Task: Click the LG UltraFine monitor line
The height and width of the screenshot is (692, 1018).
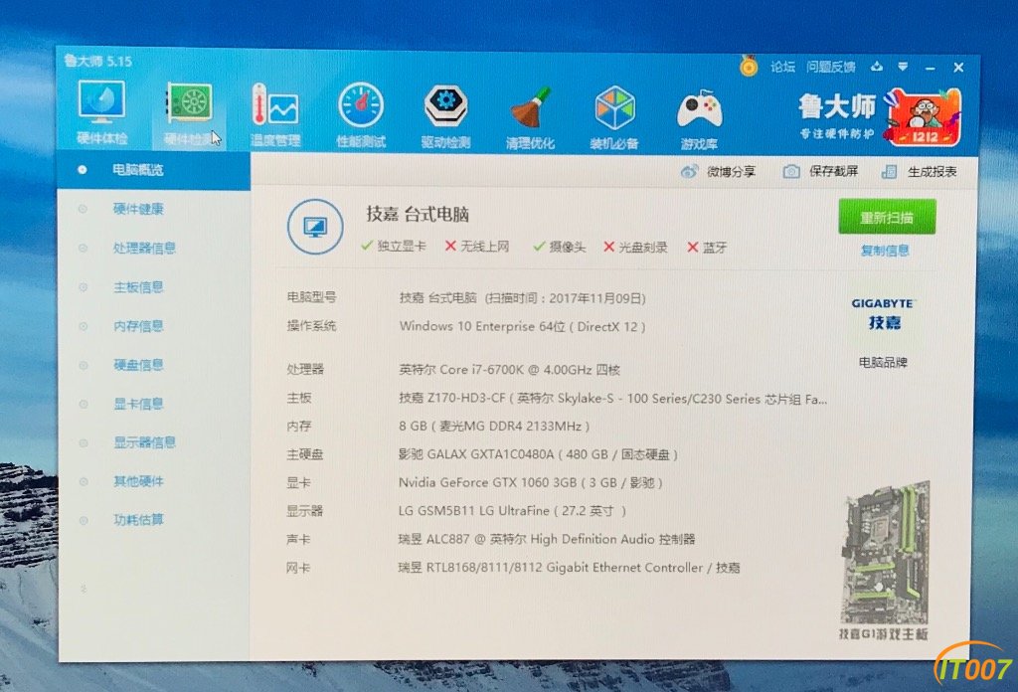Action: click(512, 511)
